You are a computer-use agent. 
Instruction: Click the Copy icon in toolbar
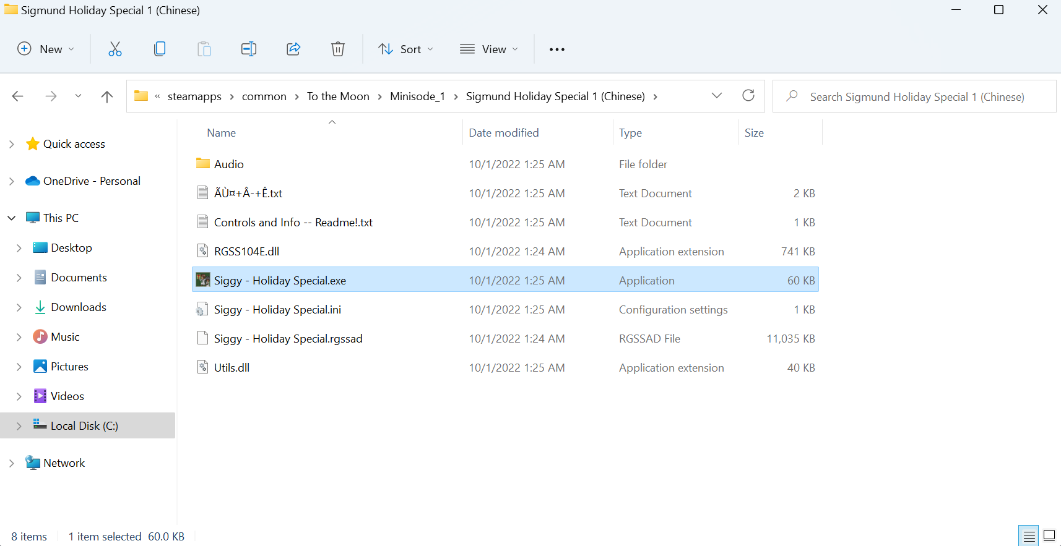pos(160,49)
